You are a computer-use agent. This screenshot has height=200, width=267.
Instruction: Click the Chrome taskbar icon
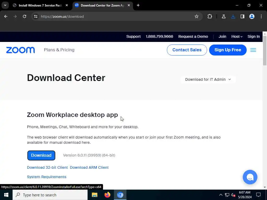(x=120, y=195)
